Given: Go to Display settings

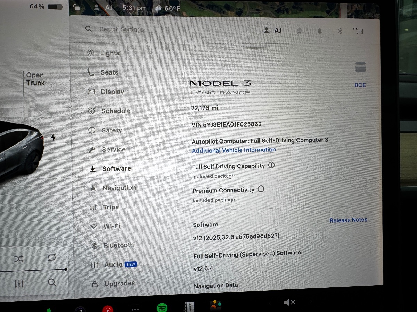Looking at the screenshot, I should pos(112,92).
